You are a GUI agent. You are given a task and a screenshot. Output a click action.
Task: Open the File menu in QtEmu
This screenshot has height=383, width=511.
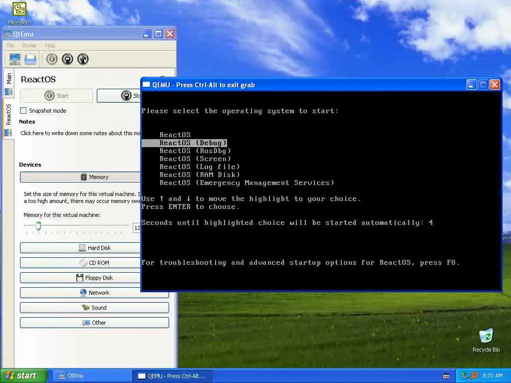coord(10,45)
